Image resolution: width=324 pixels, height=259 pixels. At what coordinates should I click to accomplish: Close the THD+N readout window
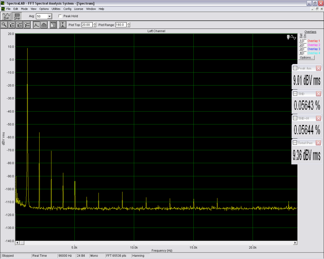click(318, 118)
